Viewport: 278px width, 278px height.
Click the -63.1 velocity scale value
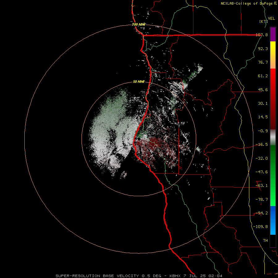(x=262, y=186)
